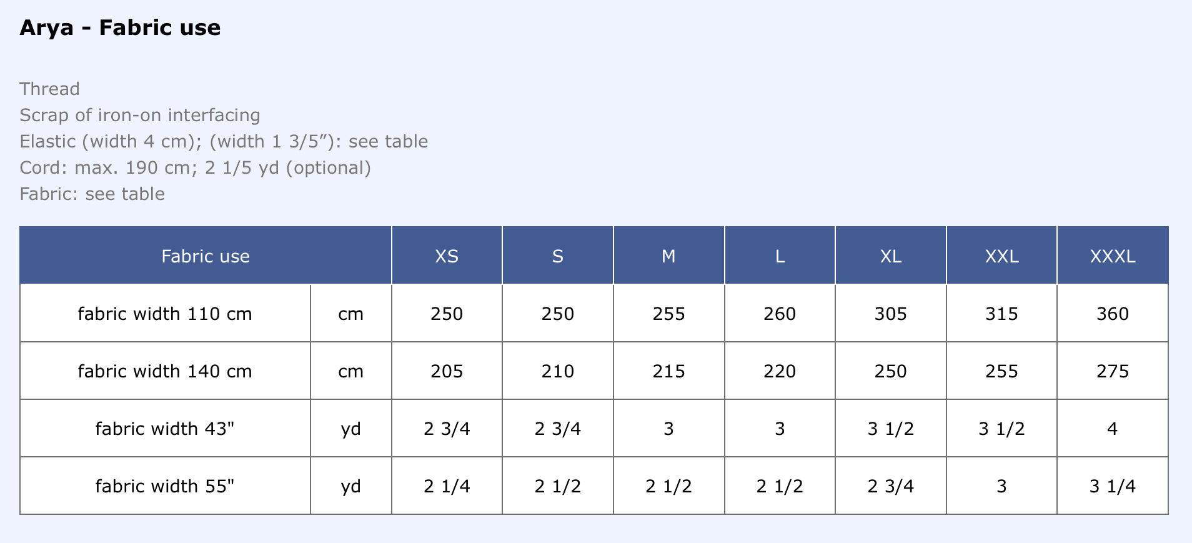This screenshot has width=1192, height=543.
Task: Click the 4 yd cell for XXXL
Action: 1113,429
